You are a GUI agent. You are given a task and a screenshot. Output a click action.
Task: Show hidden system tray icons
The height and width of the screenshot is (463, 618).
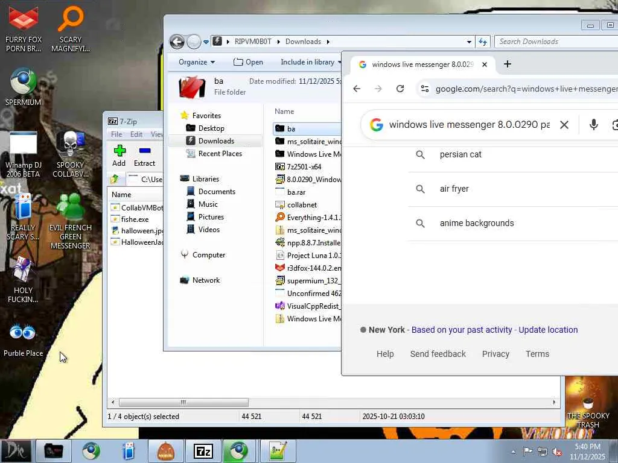pyautogui.click(x=513, y=452)
